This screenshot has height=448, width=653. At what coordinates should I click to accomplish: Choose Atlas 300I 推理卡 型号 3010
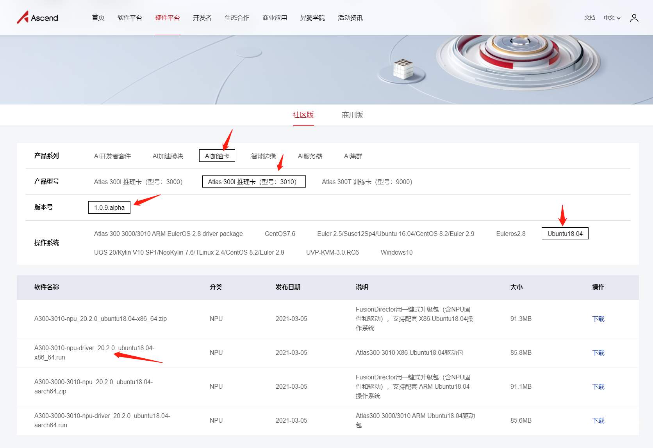coord(254,182)
